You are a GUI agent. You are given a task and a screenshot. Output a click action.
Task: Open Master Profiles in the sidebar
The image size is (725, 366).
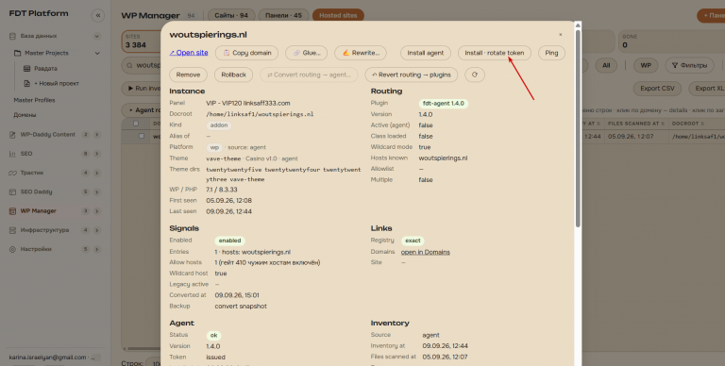[x=34, y=100]
